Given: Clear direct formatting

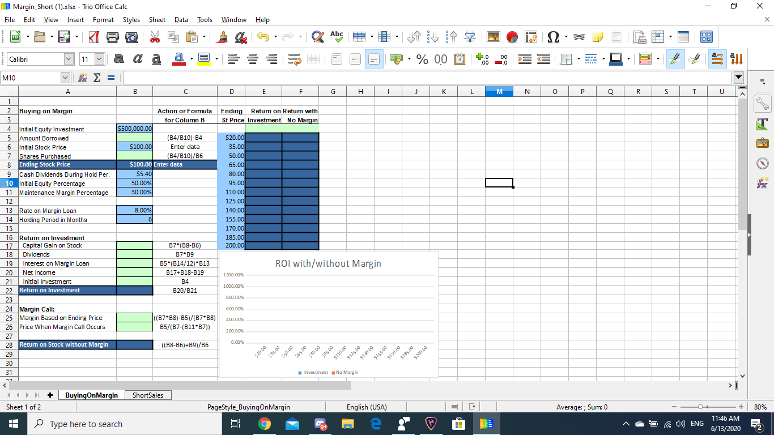Looking at the screenshot, I should (241, 37).
